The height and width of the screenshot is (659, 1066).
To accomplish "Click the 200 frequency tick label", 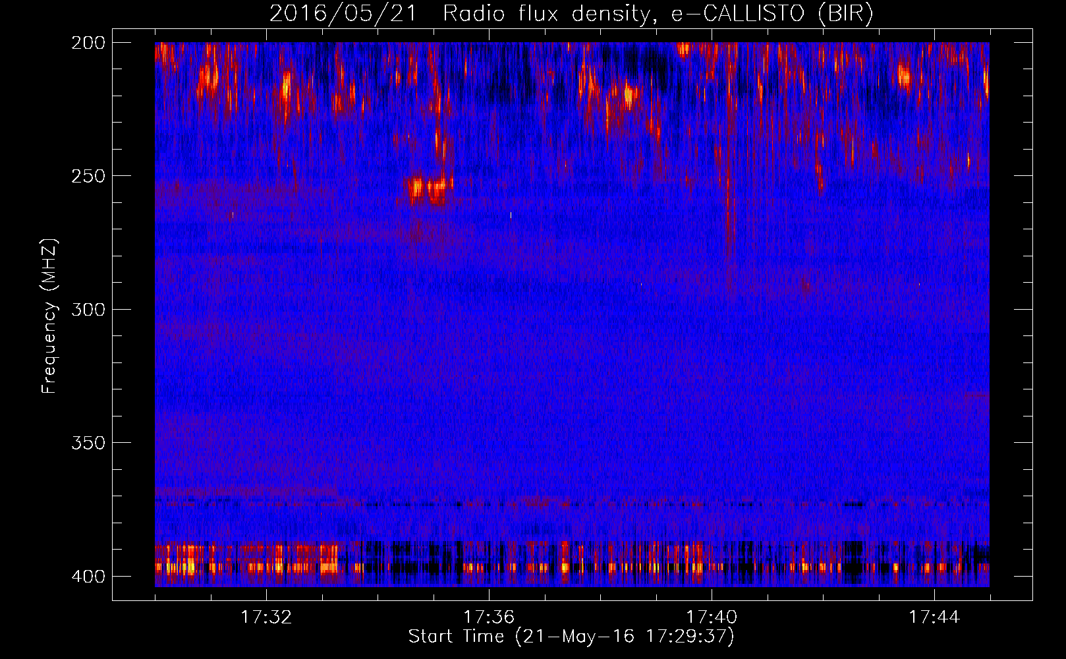I will pos(88,43).
